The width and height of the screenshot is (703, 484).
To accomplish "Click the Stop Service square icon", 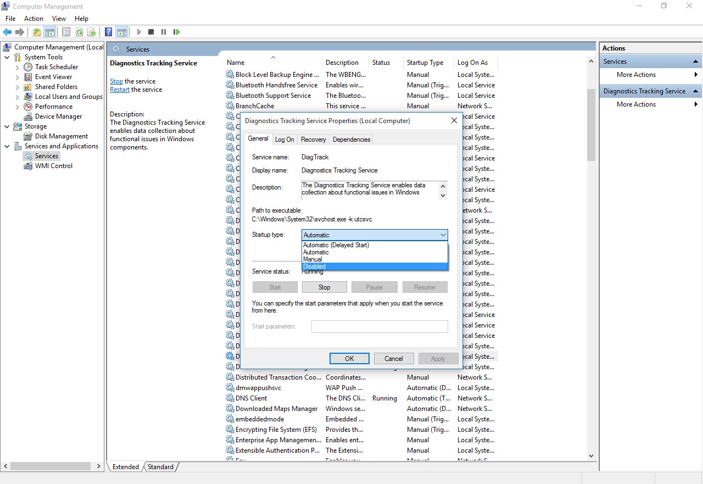I will point(151,32).
